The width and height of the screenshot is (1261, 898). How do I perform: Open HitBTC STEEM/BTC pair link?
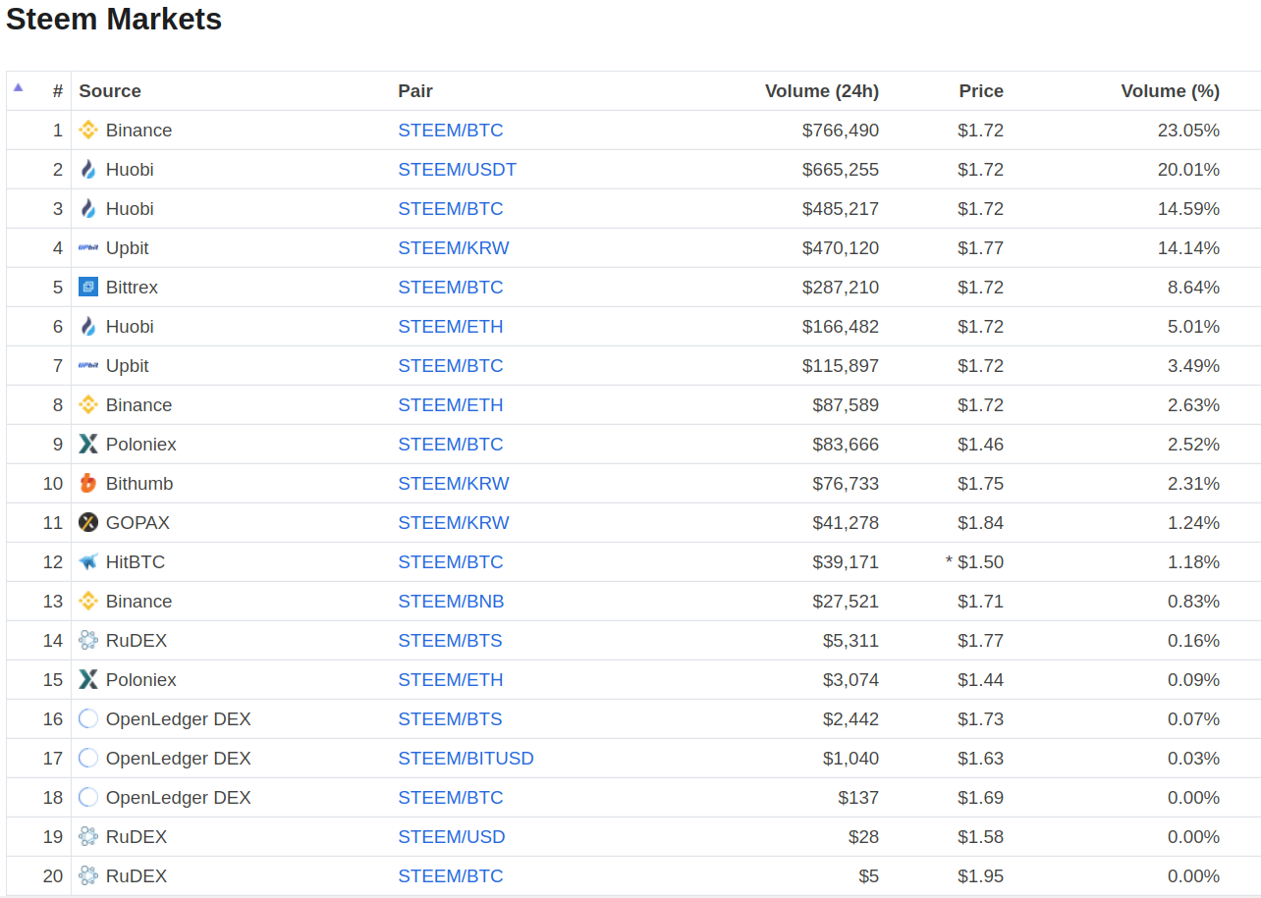(451, 562)
